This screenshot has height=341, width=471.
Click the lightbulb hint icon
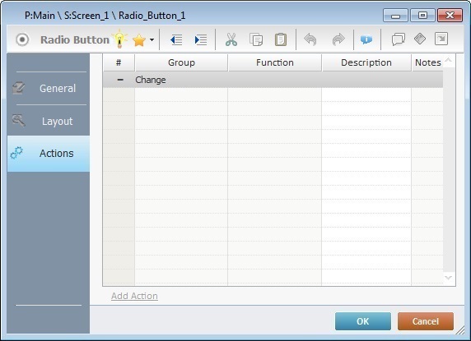pyautogui.click(x=119, y=39)
